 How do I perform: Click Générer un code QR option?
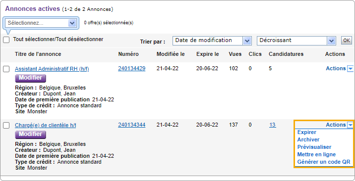tap(324, 162)
